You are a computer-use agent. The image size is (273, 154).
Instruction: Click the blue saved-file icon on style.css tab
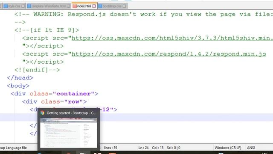coord(6,6)
